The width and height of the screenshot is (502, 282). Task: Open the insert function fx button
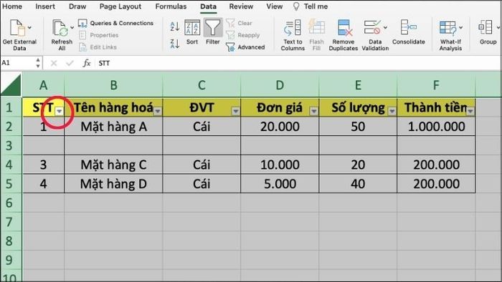[x=87, y=63]
